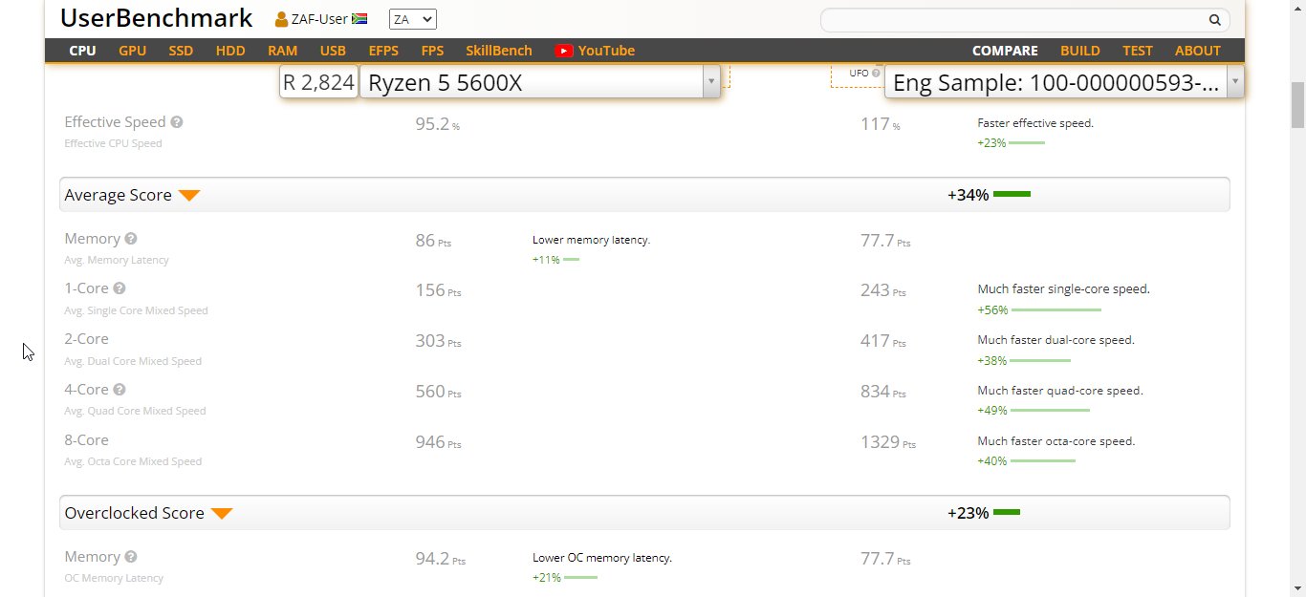Click the UFO badge label
The height and width of the screenshot is (597, 1306).
coord(859,74)
